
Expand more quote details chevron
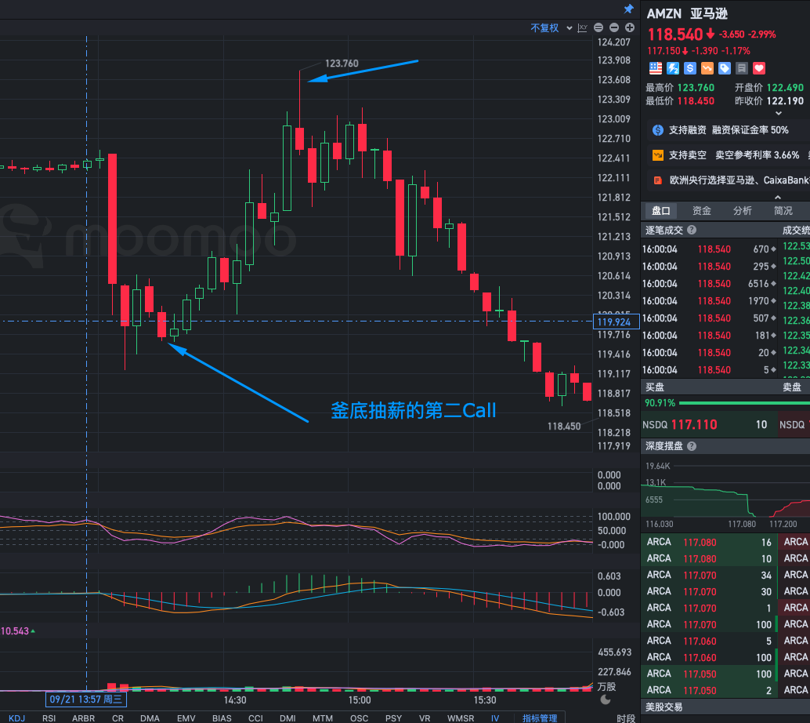tap(779, 113)
